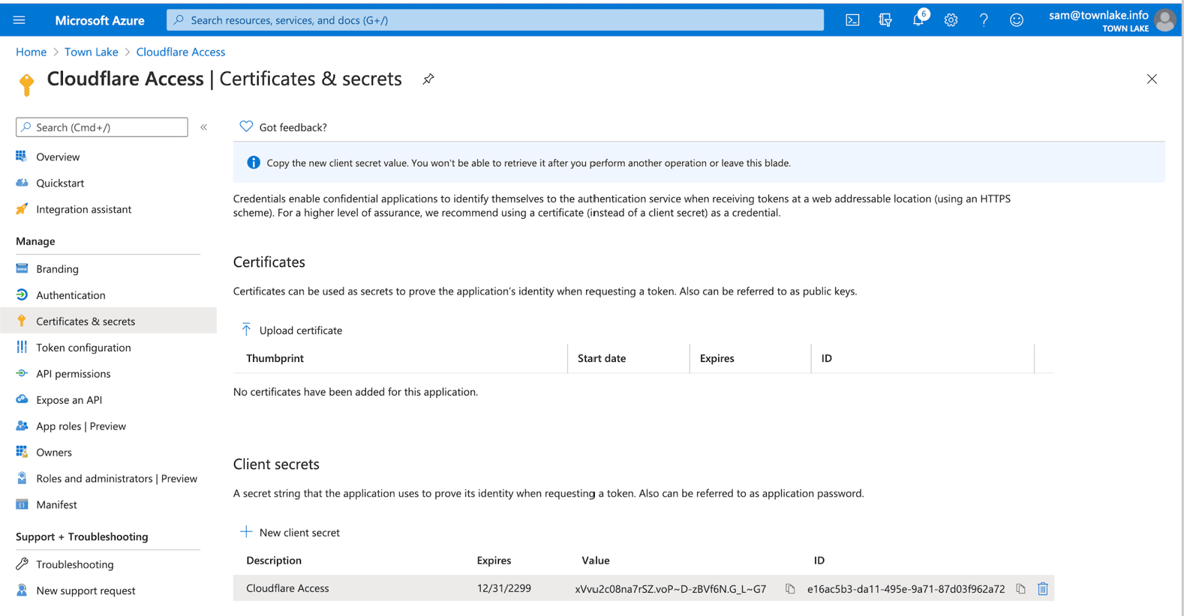
Task: Select the secret ID e16ac5b3 text
Action: (906, 589)
